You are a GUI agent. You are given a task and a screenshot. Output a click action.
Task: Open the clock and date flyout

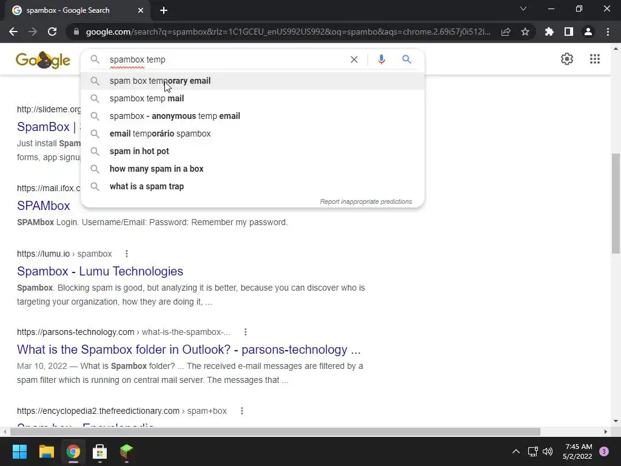coord(577,451)
